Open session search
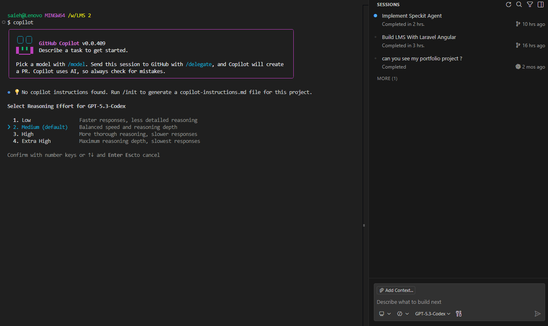 519,5
